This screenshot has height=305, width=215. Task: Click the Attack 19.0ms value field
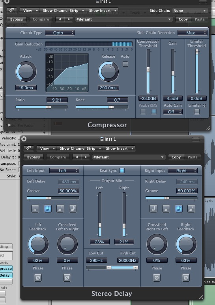point(26,88)
